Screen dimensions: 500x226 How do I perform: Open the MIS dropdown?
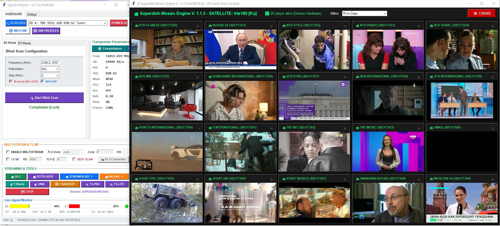(126, 152)
